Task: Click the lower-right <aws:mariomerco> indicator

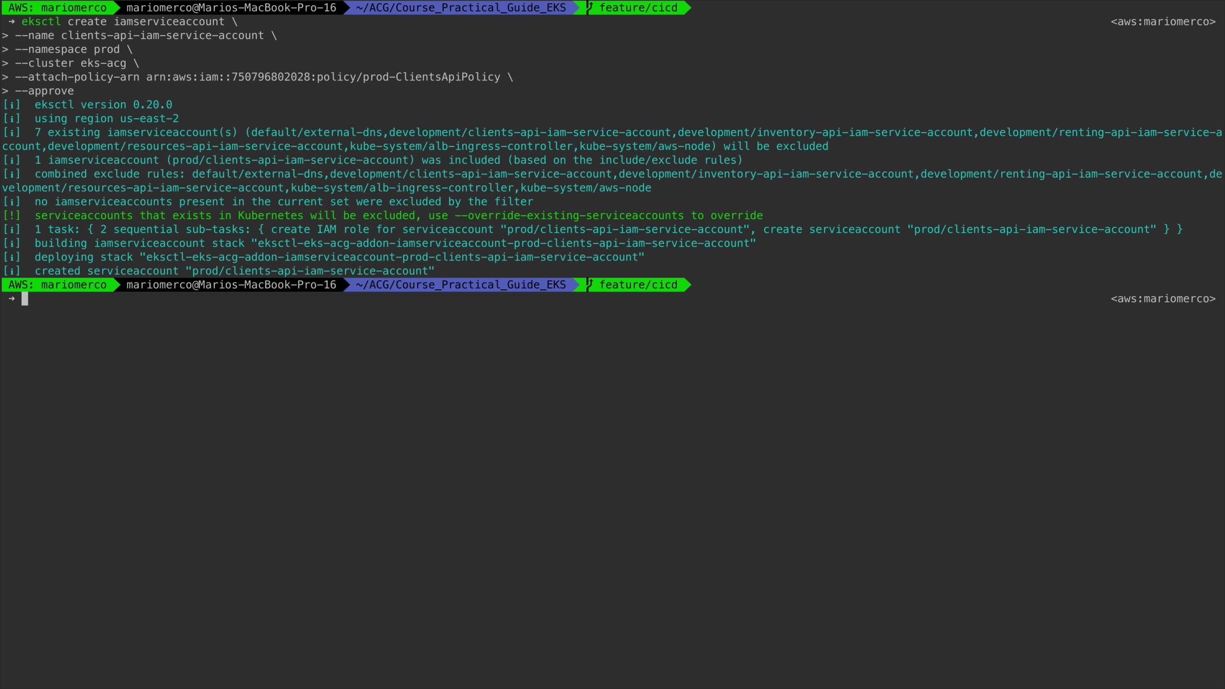Action: [1162, 299]
